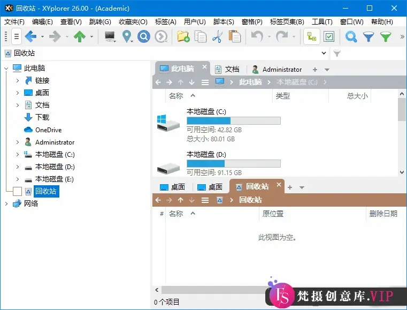Collapse the 此电脑 tree node
407x310 pixels.
click(x=6, y=69)
